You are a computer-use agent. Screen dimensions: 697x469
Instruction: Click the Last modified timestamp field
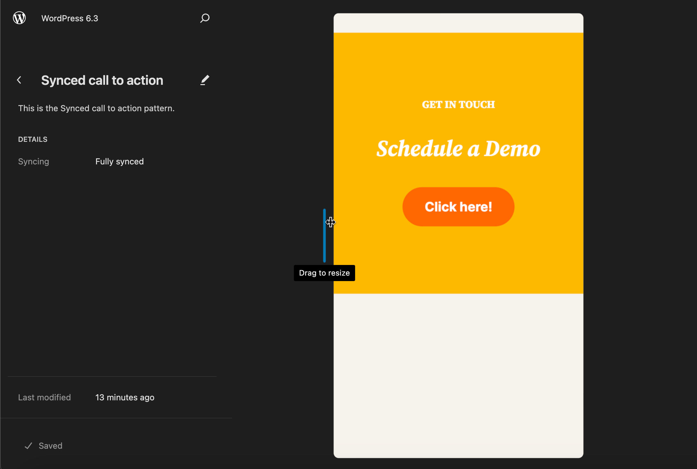click(x=124, y=397)
